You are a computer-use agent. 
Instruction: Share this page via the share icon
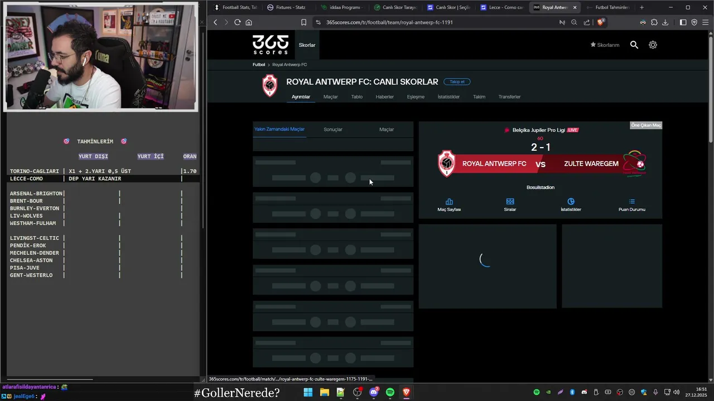click(587, 22)
